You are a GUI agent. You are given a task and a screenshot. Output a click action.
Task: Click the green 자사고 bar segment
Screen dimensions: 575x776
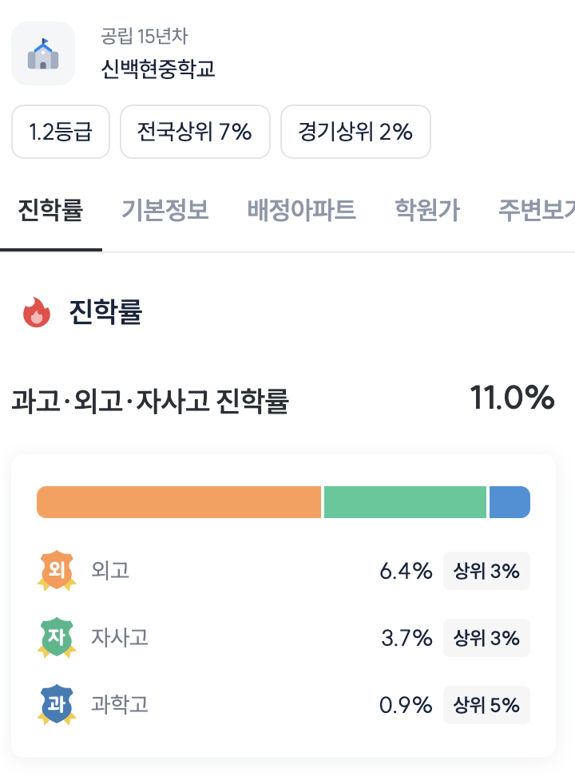(x=405, y=502)
